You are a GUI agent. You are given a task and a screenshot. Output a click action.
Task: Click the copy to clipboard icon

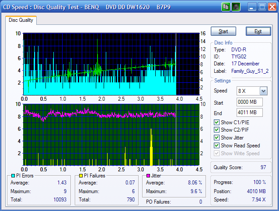coord(226,7)
